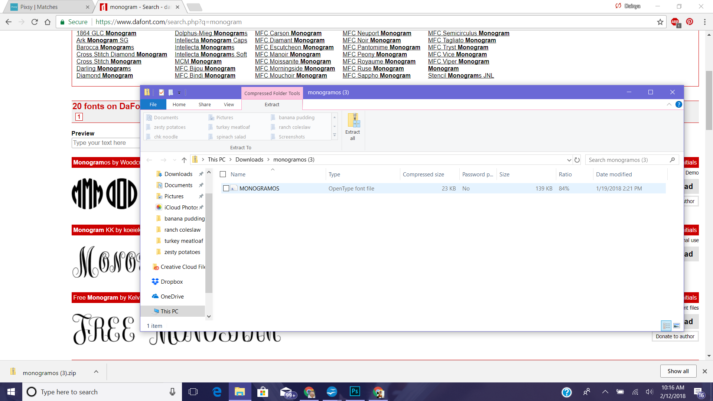Open the recent locations dropdown arrow
This screenshot has width=713, height=401.
pos(175,160)
